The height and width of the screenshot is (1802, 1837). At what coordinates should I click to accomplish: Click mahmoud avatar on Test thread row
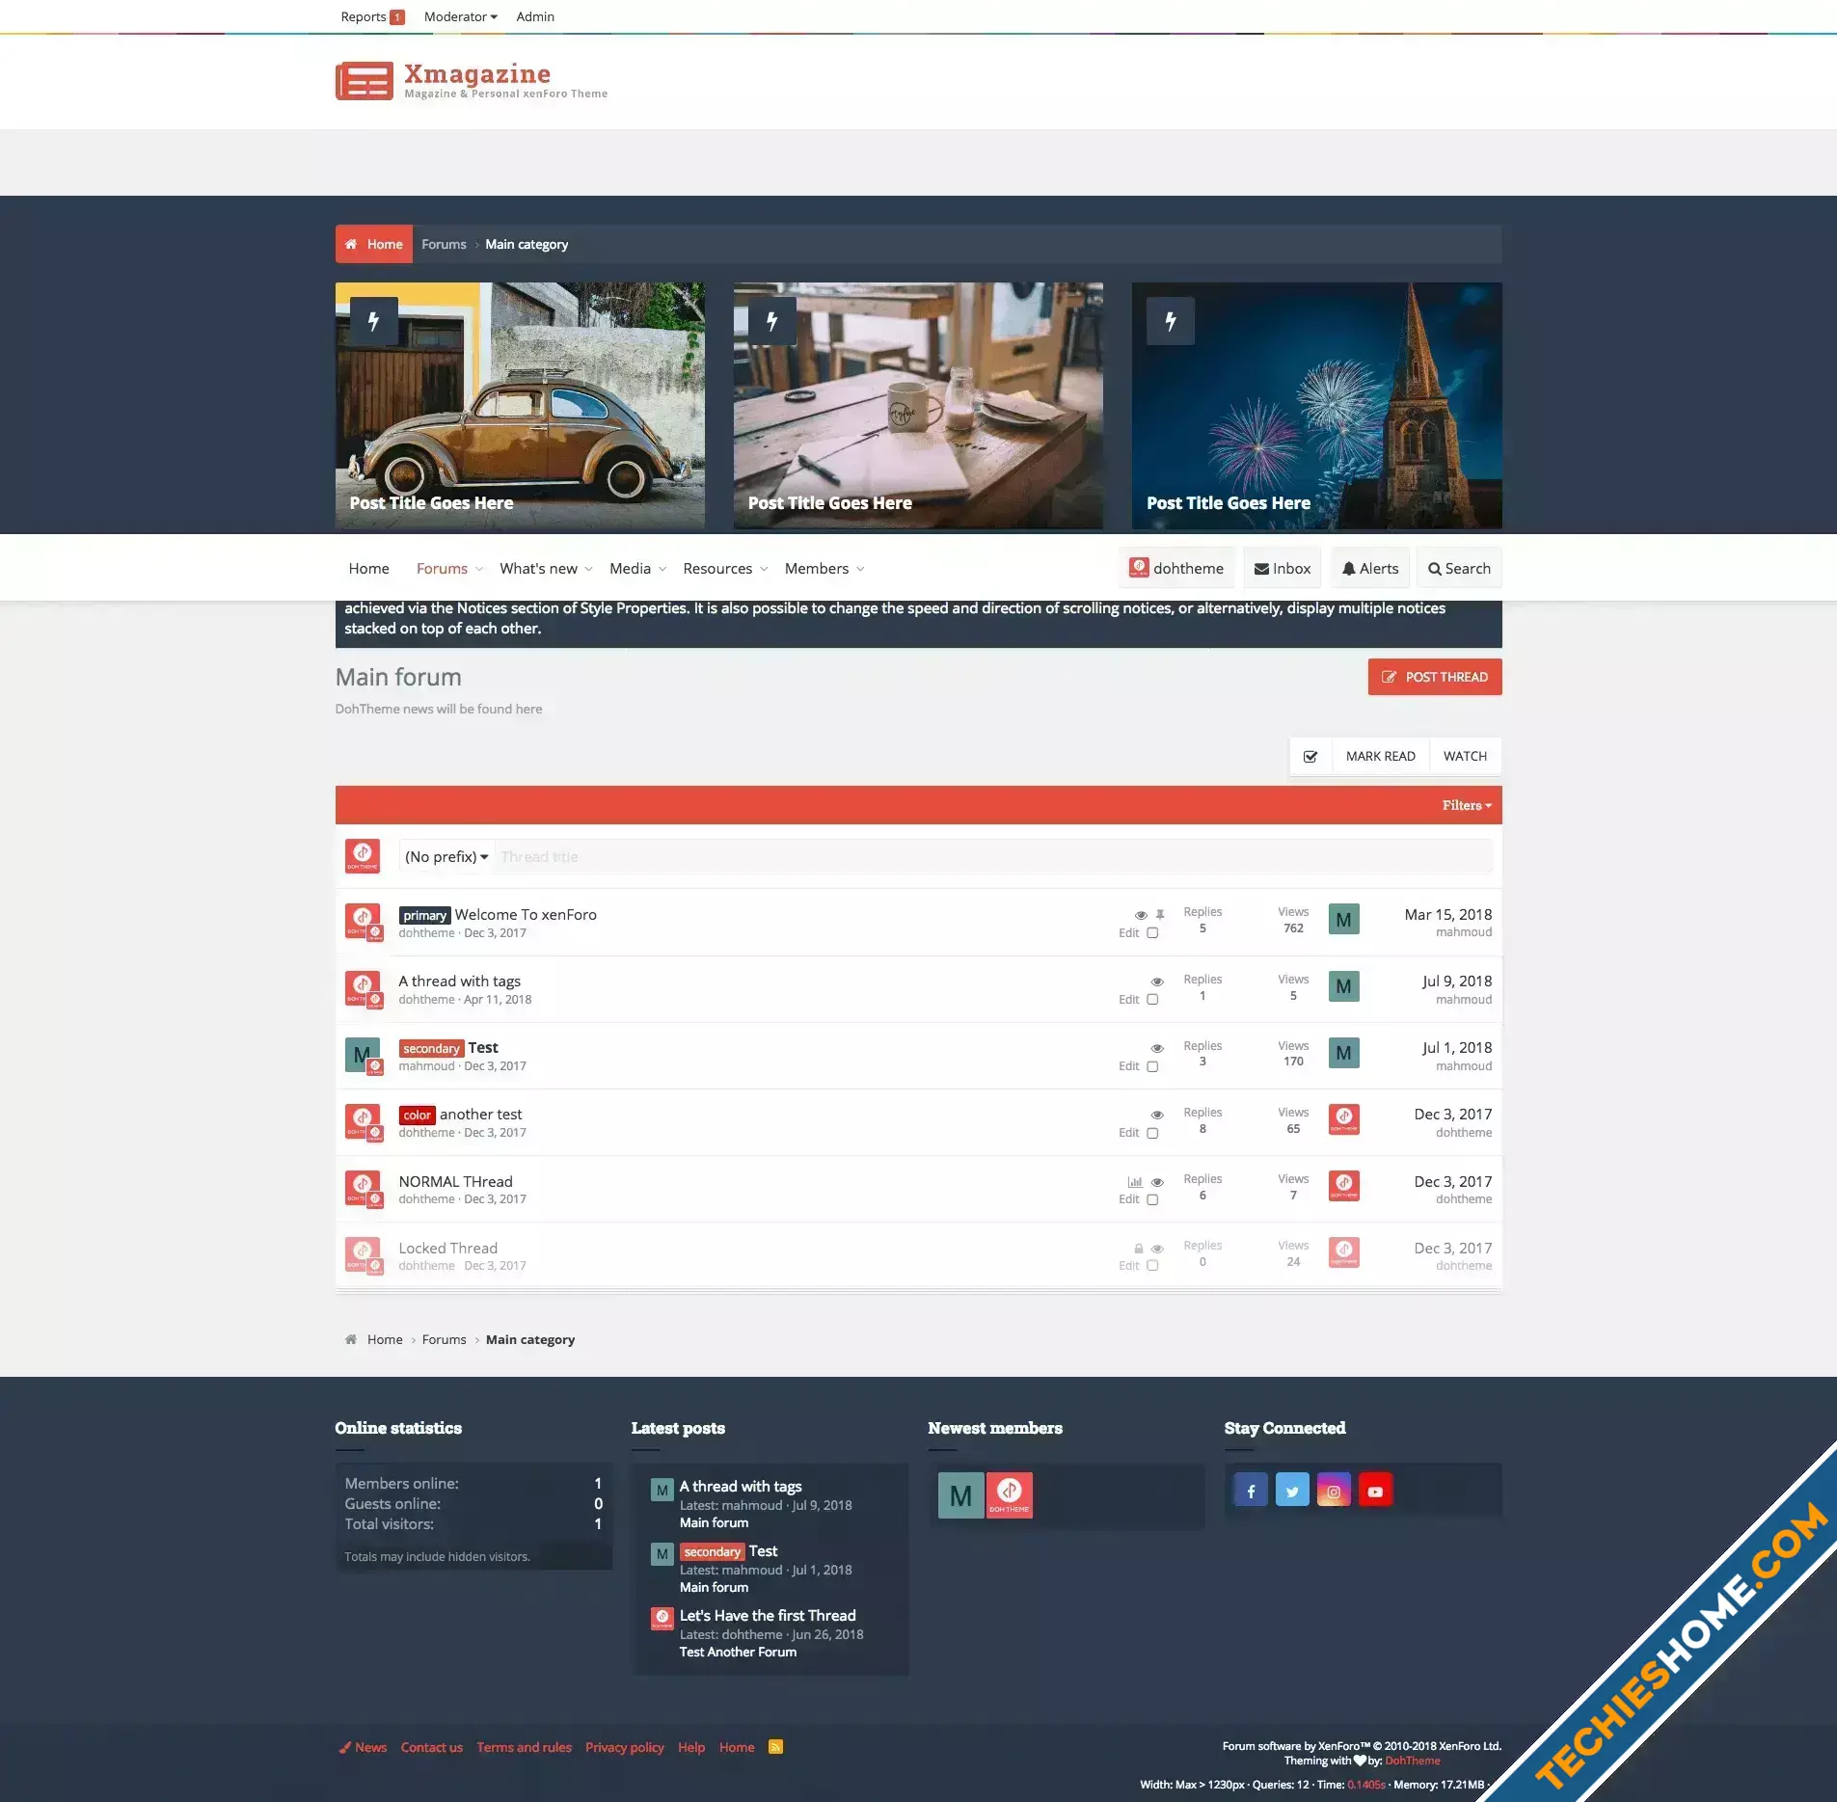[361, 1054]
